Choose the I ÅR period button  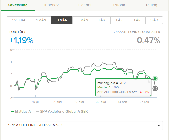click(x=102, y=20)
